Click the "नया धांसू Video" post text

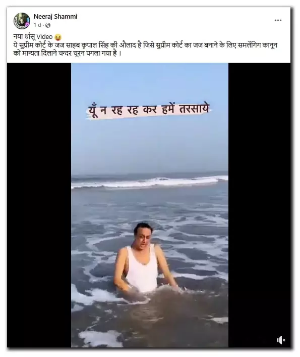pos(33,37)
